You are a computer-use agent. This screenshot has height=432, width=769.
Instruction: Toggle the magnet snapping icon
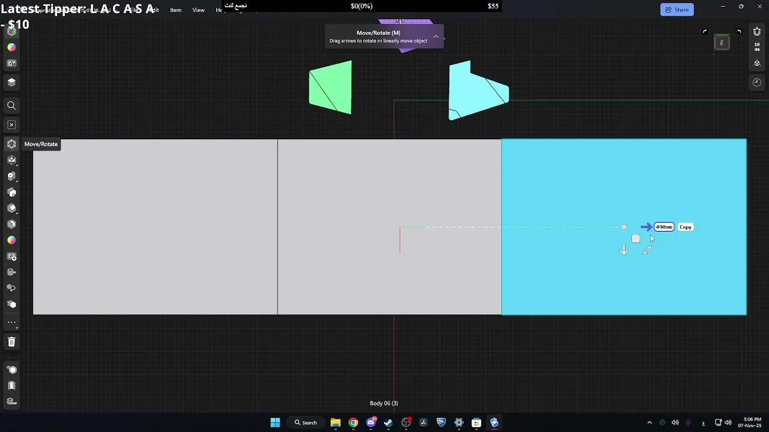coord(757,31)
